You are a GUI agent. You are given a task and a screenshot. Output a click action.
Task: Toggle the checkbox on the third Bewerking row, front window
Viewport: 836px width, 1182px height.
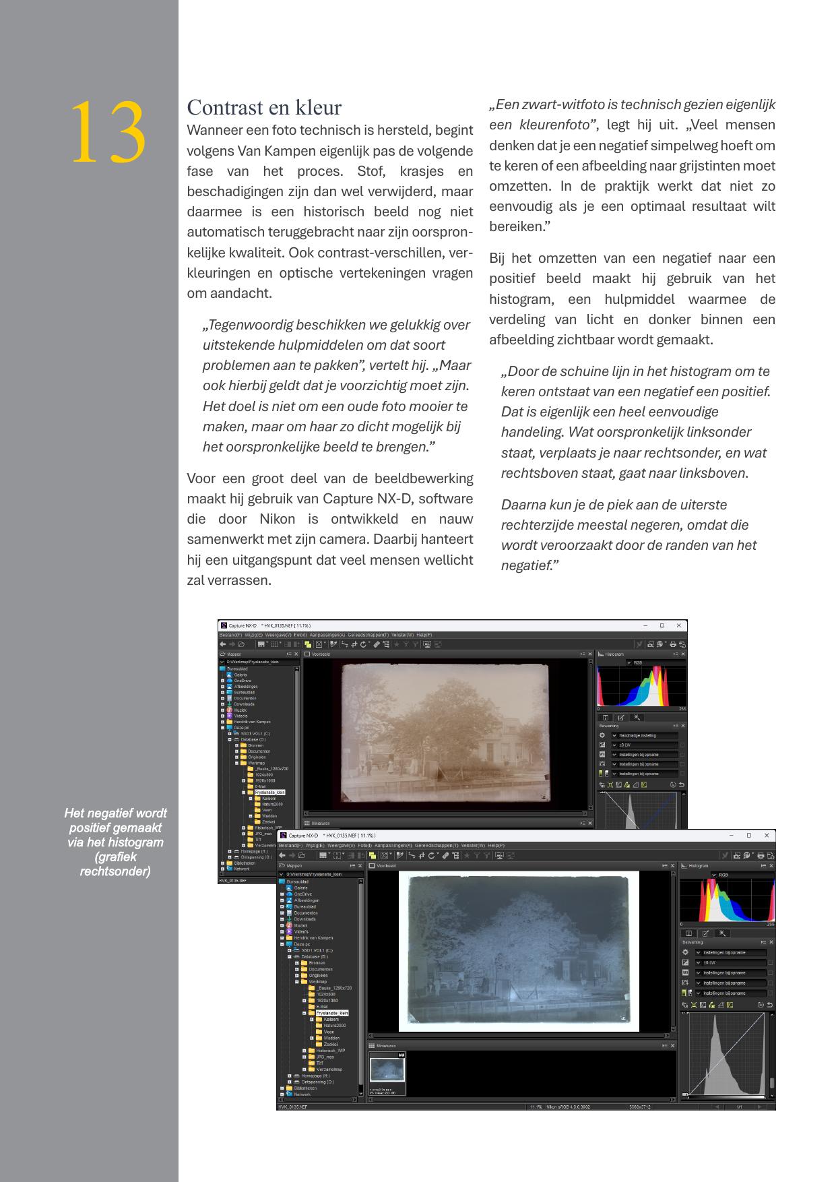(770, 972)
